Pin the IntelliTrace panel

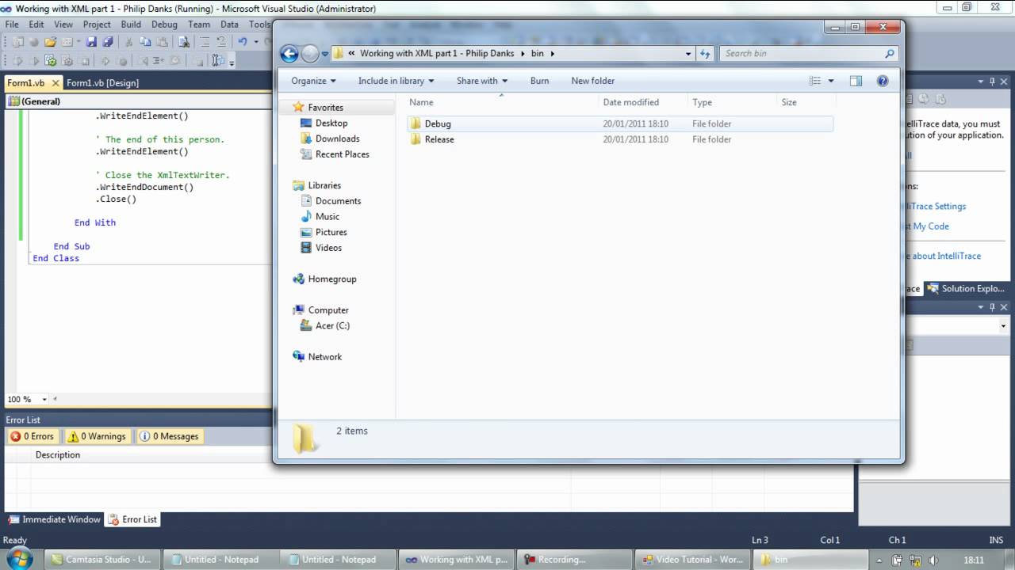pos(992,82)
